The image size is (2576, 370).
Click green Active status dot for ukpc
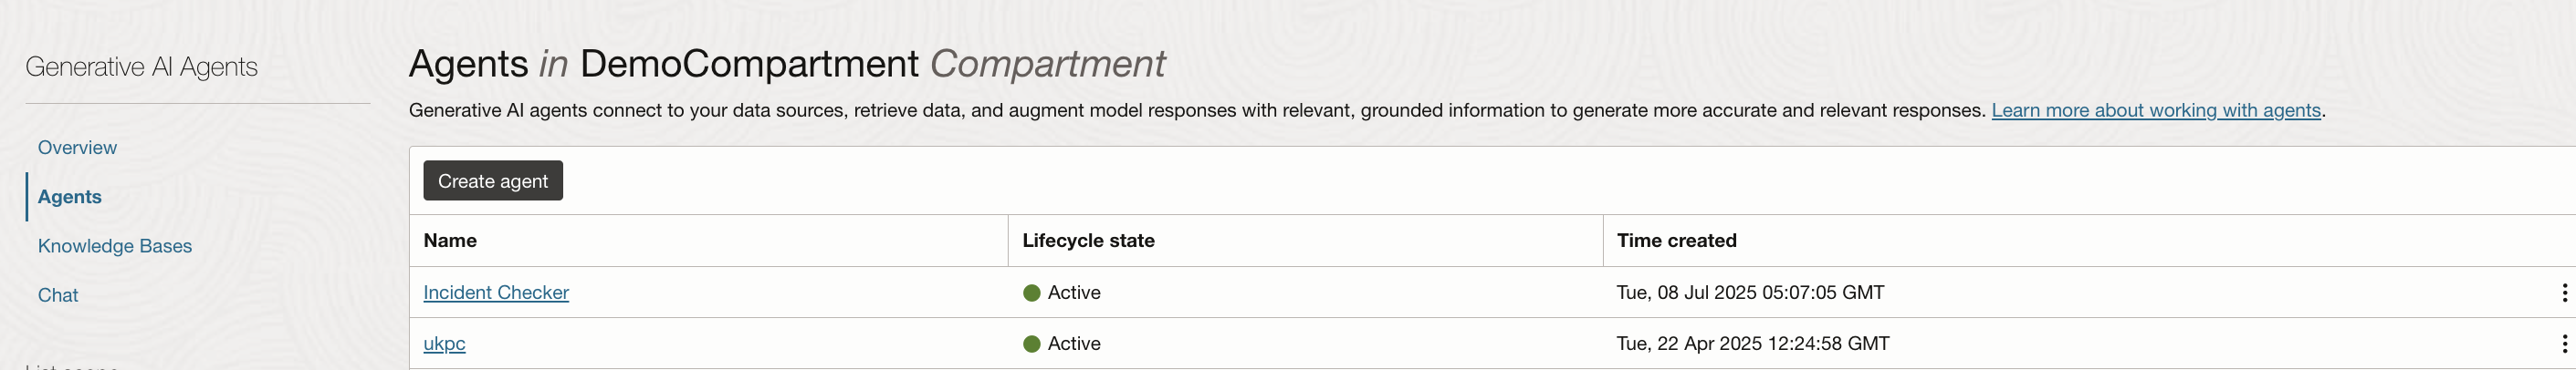click(1031, 344)
